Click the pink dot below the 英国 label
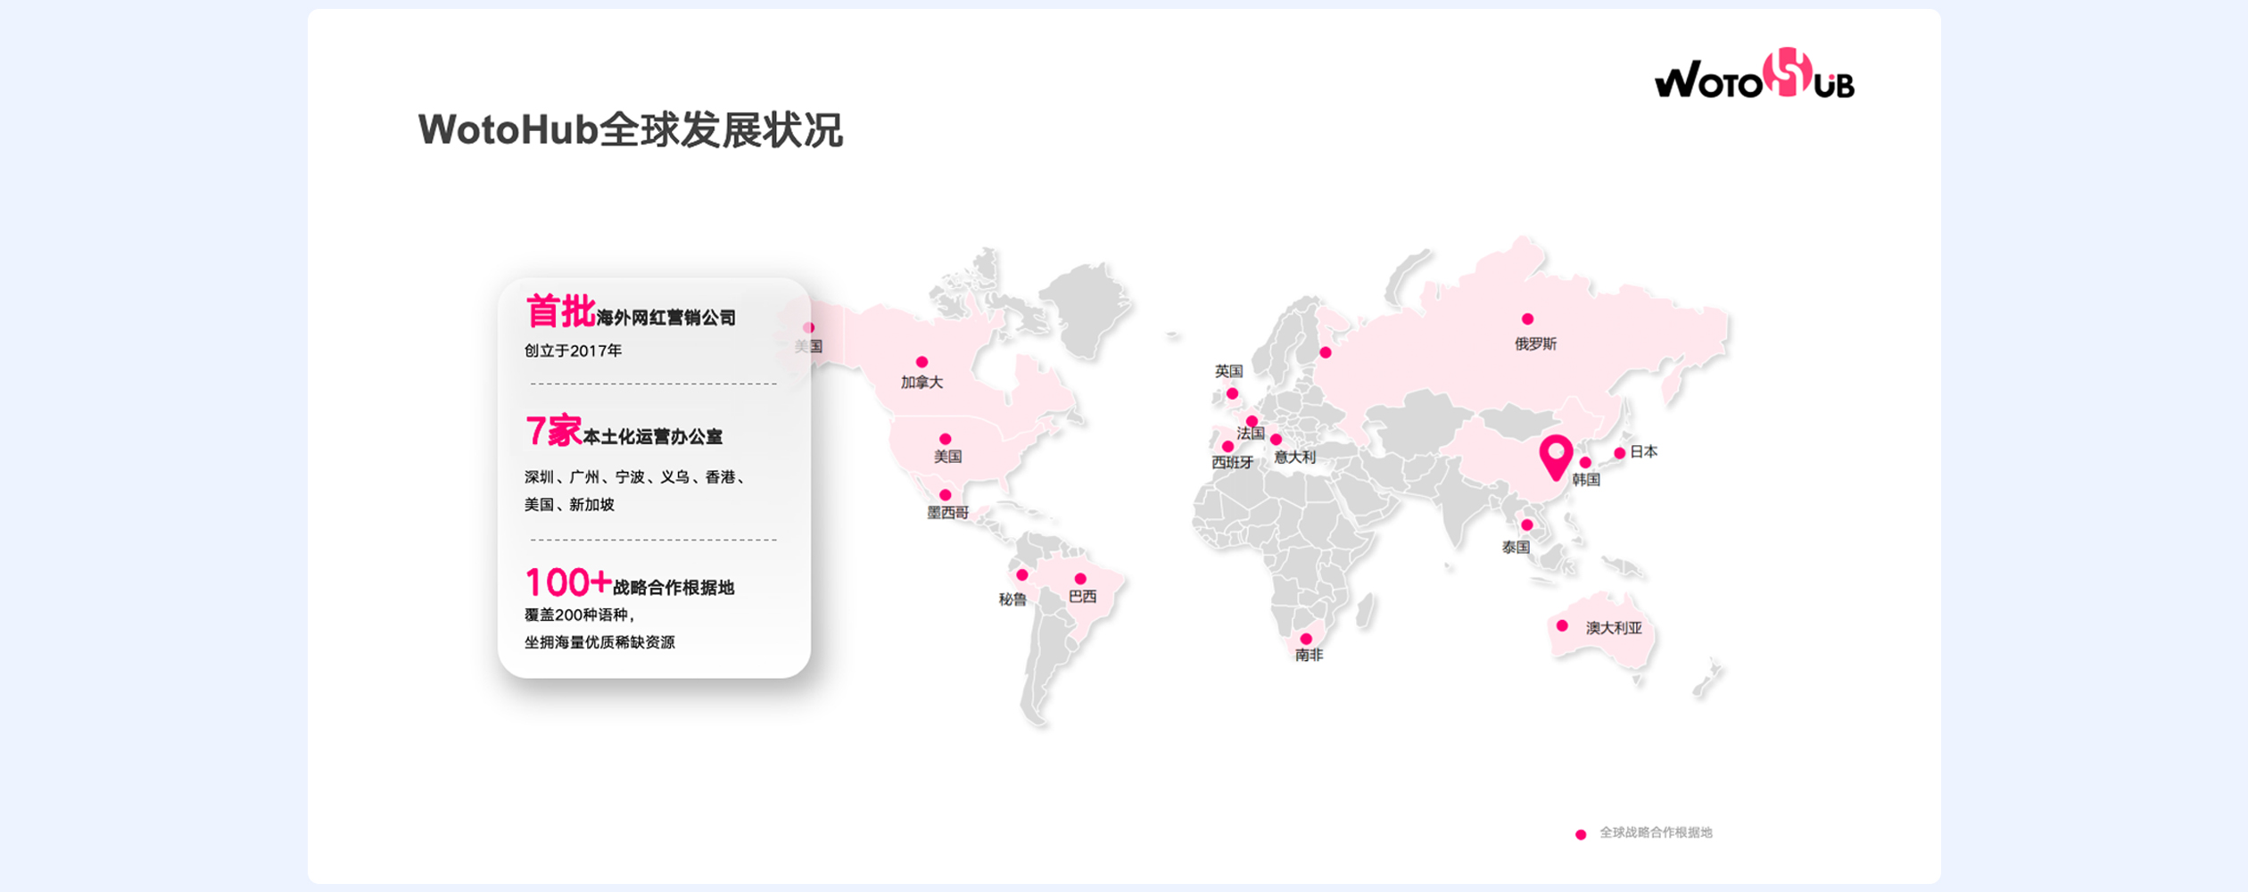Screen dimensions: 2248x892 [1232, 393]
